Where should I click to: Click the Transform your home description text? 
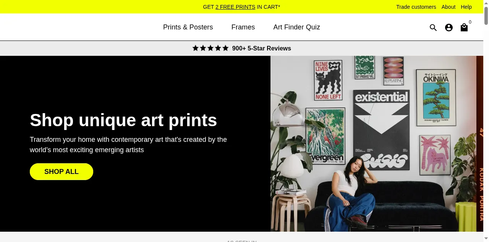[128, 145]
